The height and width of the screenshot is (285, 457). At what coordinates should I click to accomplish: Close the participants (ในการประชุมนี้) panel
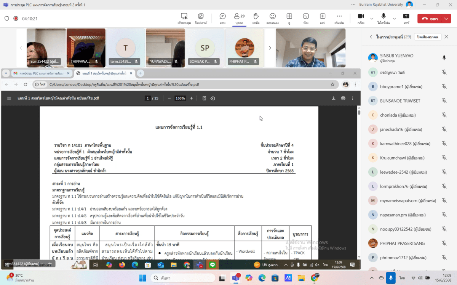coord(446,37)
